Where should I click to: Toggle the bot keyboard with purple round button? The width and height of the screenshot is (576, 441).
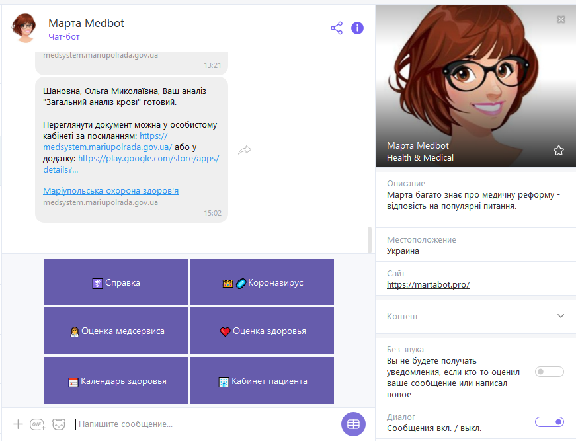coord(353,424)
